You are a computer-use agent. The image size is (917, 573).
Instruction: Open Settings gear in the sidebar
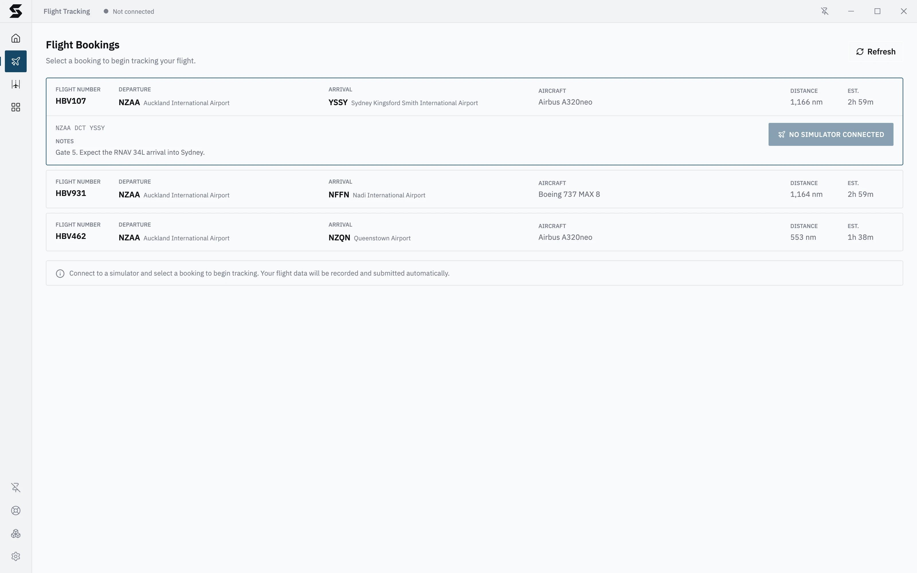[15, 556]
